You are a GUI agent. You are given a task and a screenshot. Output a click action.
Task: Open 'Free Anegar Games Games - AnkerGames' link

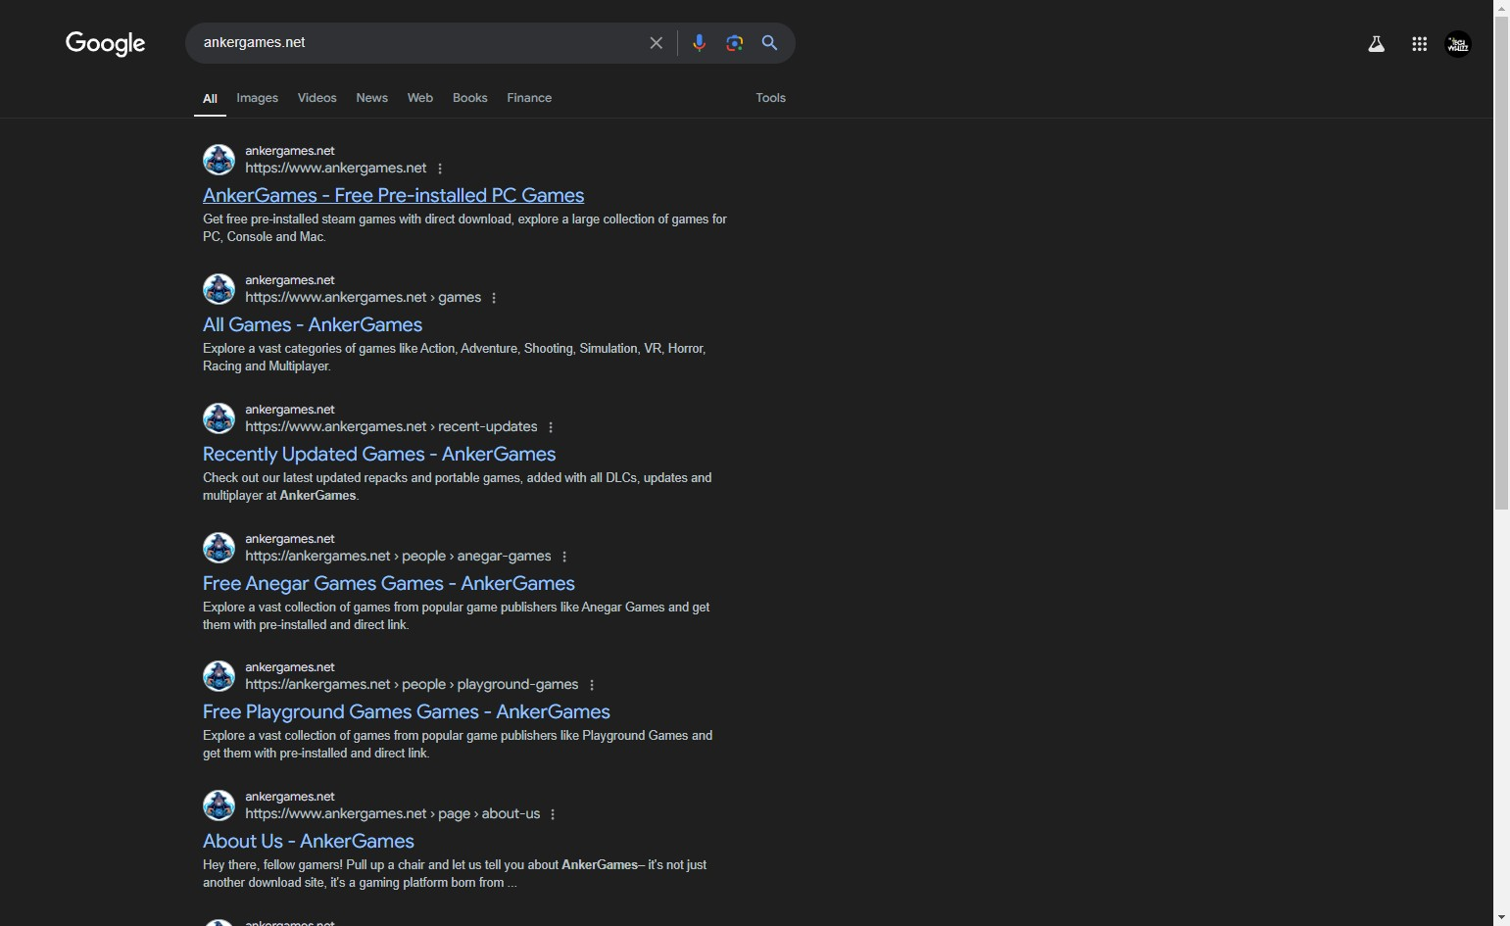(389, 583)
